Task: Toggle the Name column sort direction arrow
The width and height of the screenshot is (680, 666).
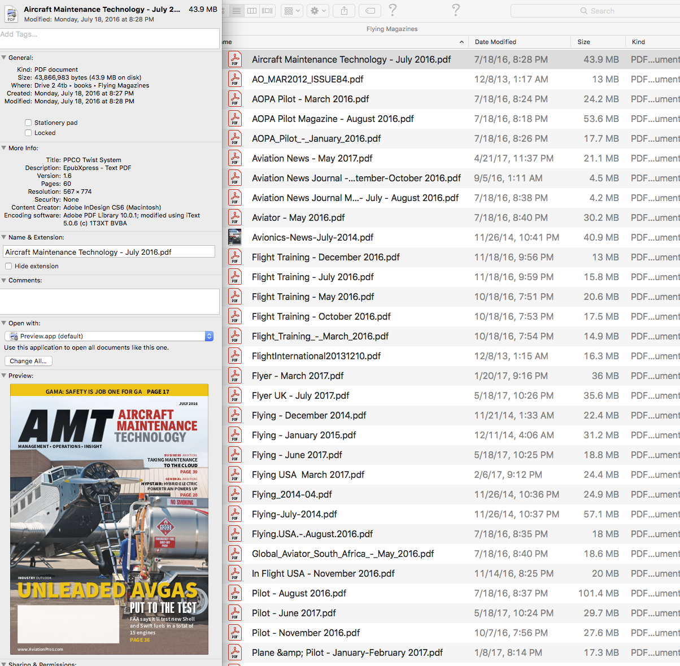Action: click(461, 42)
